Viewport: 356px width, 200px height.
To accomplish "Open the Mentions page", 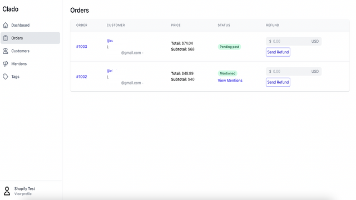I will coord(30,64).
